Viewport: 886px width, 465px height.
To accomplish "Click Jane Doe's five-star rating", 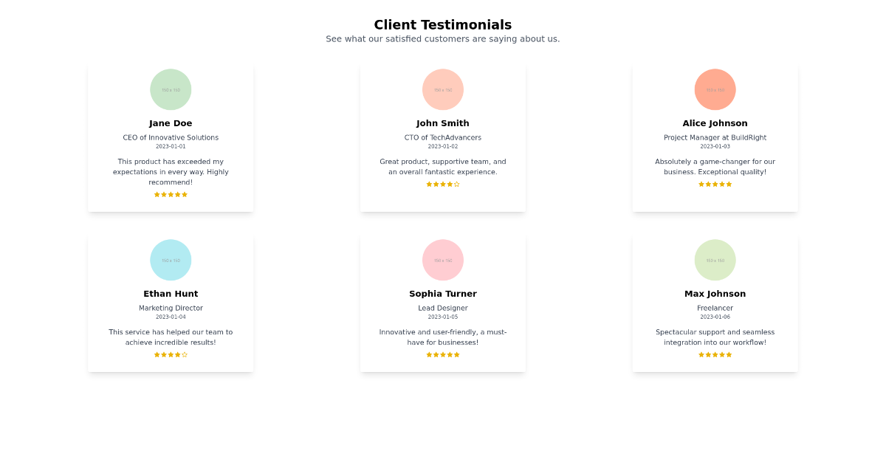I will (171, 195).
